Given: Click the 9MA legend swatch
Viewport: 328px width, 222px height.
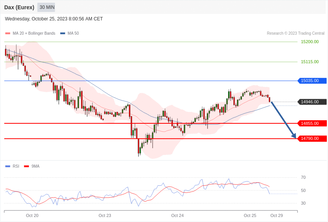Looking at the screenshot, I should click(x=26, y=166).
